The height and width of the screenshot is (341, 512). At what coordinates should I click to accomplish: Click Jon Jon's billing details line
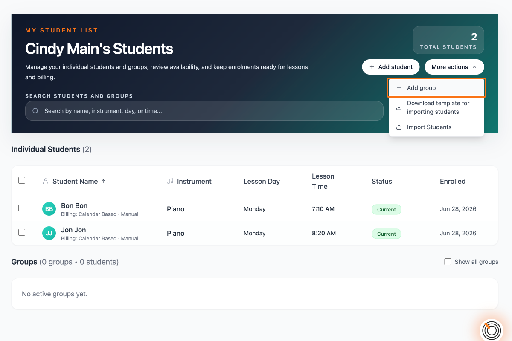pyautogui.click(x=99, y=239)
